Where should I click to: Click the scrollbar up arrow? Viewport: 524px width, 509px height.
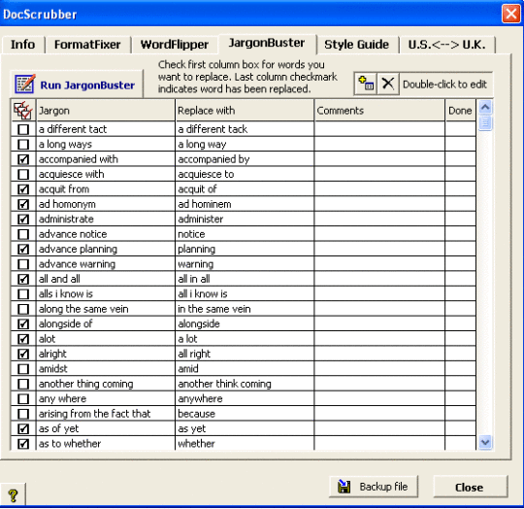tap(485, 108)
